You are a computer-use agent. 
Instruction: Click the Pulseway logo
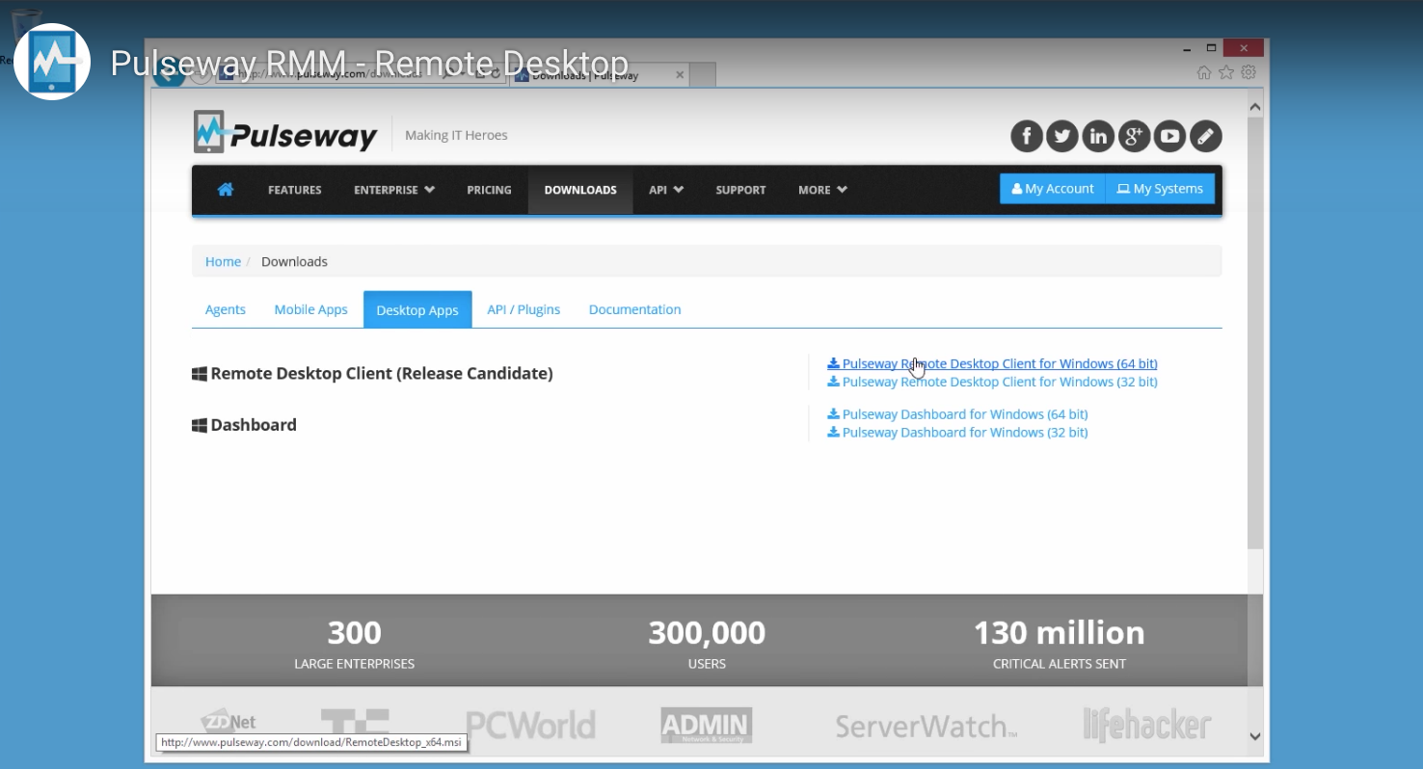[285, 133]
